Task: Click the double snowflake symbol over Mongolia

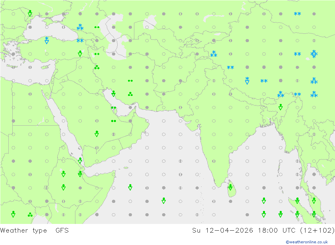Action: [297, 14]
